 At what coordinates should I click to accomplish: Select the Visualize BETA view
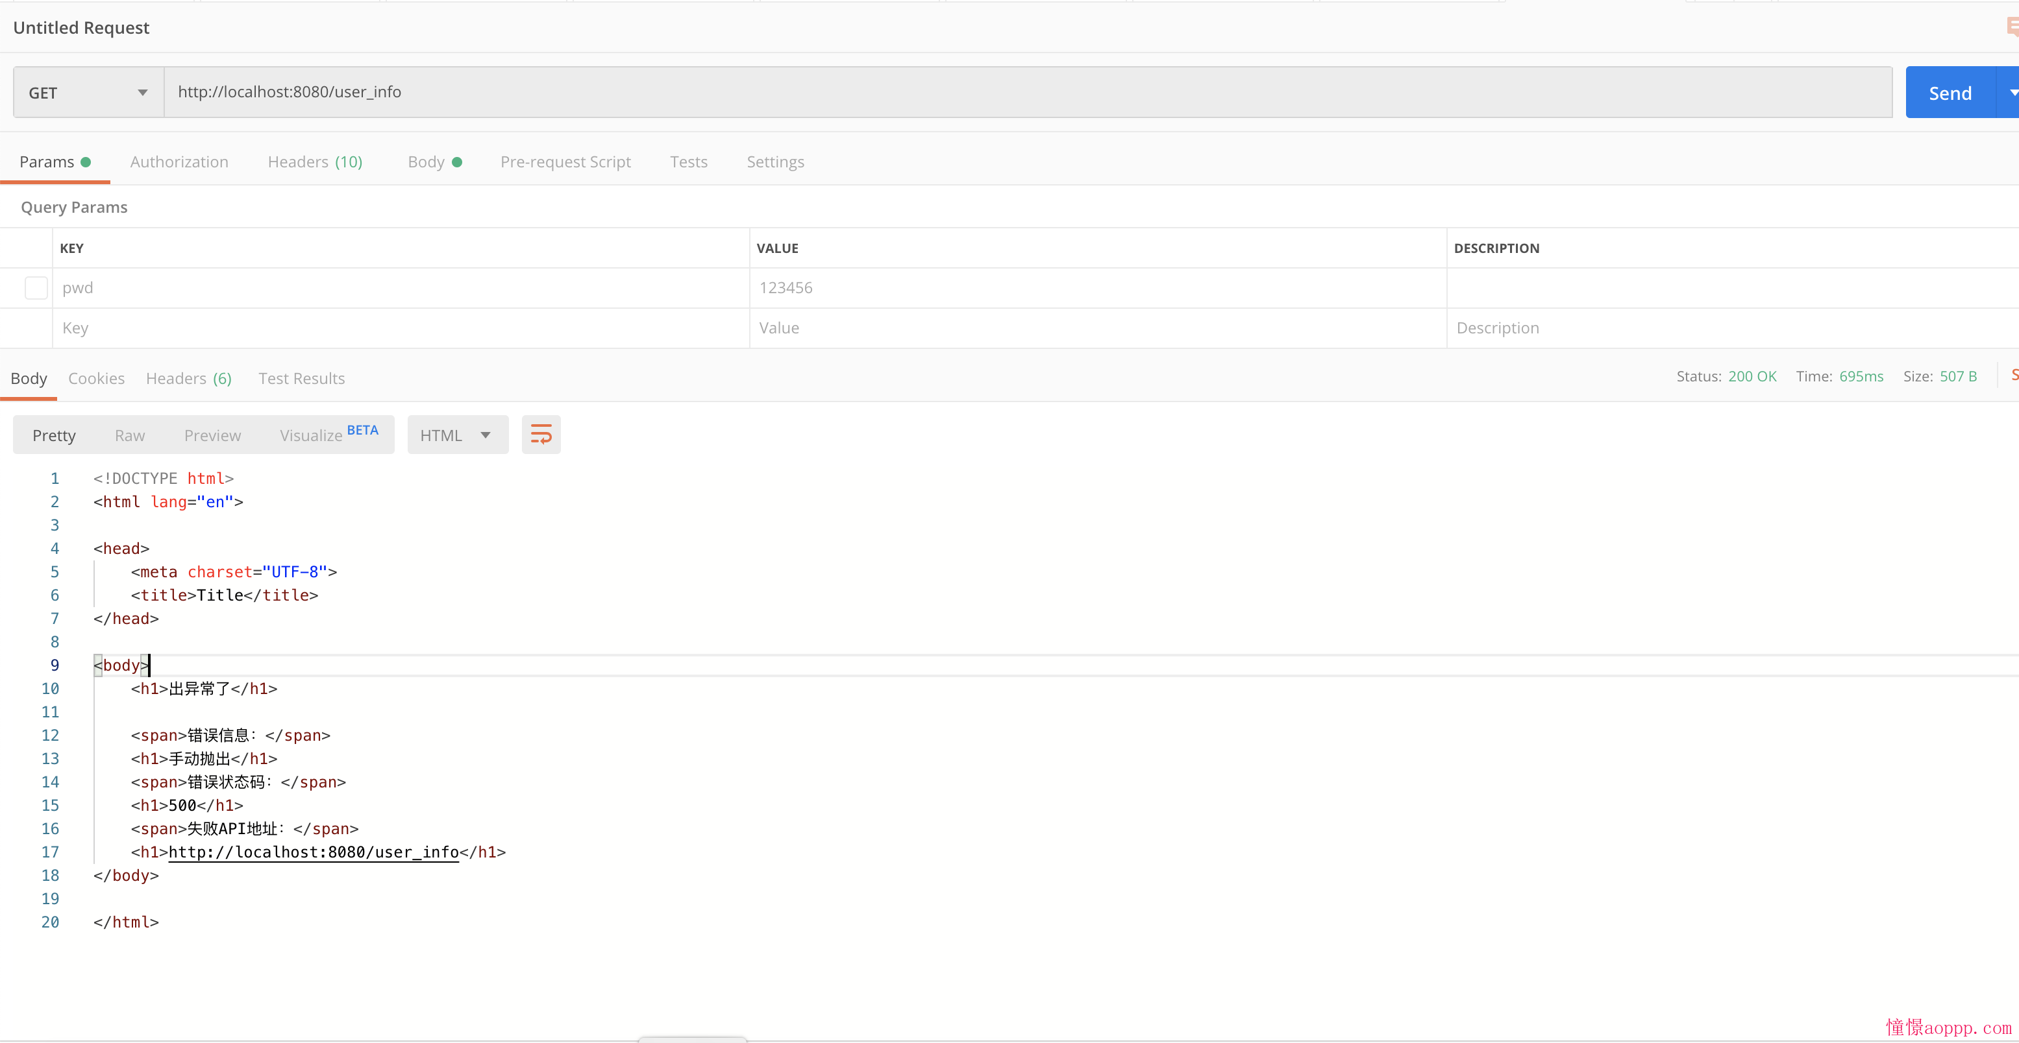coord(328,434)
